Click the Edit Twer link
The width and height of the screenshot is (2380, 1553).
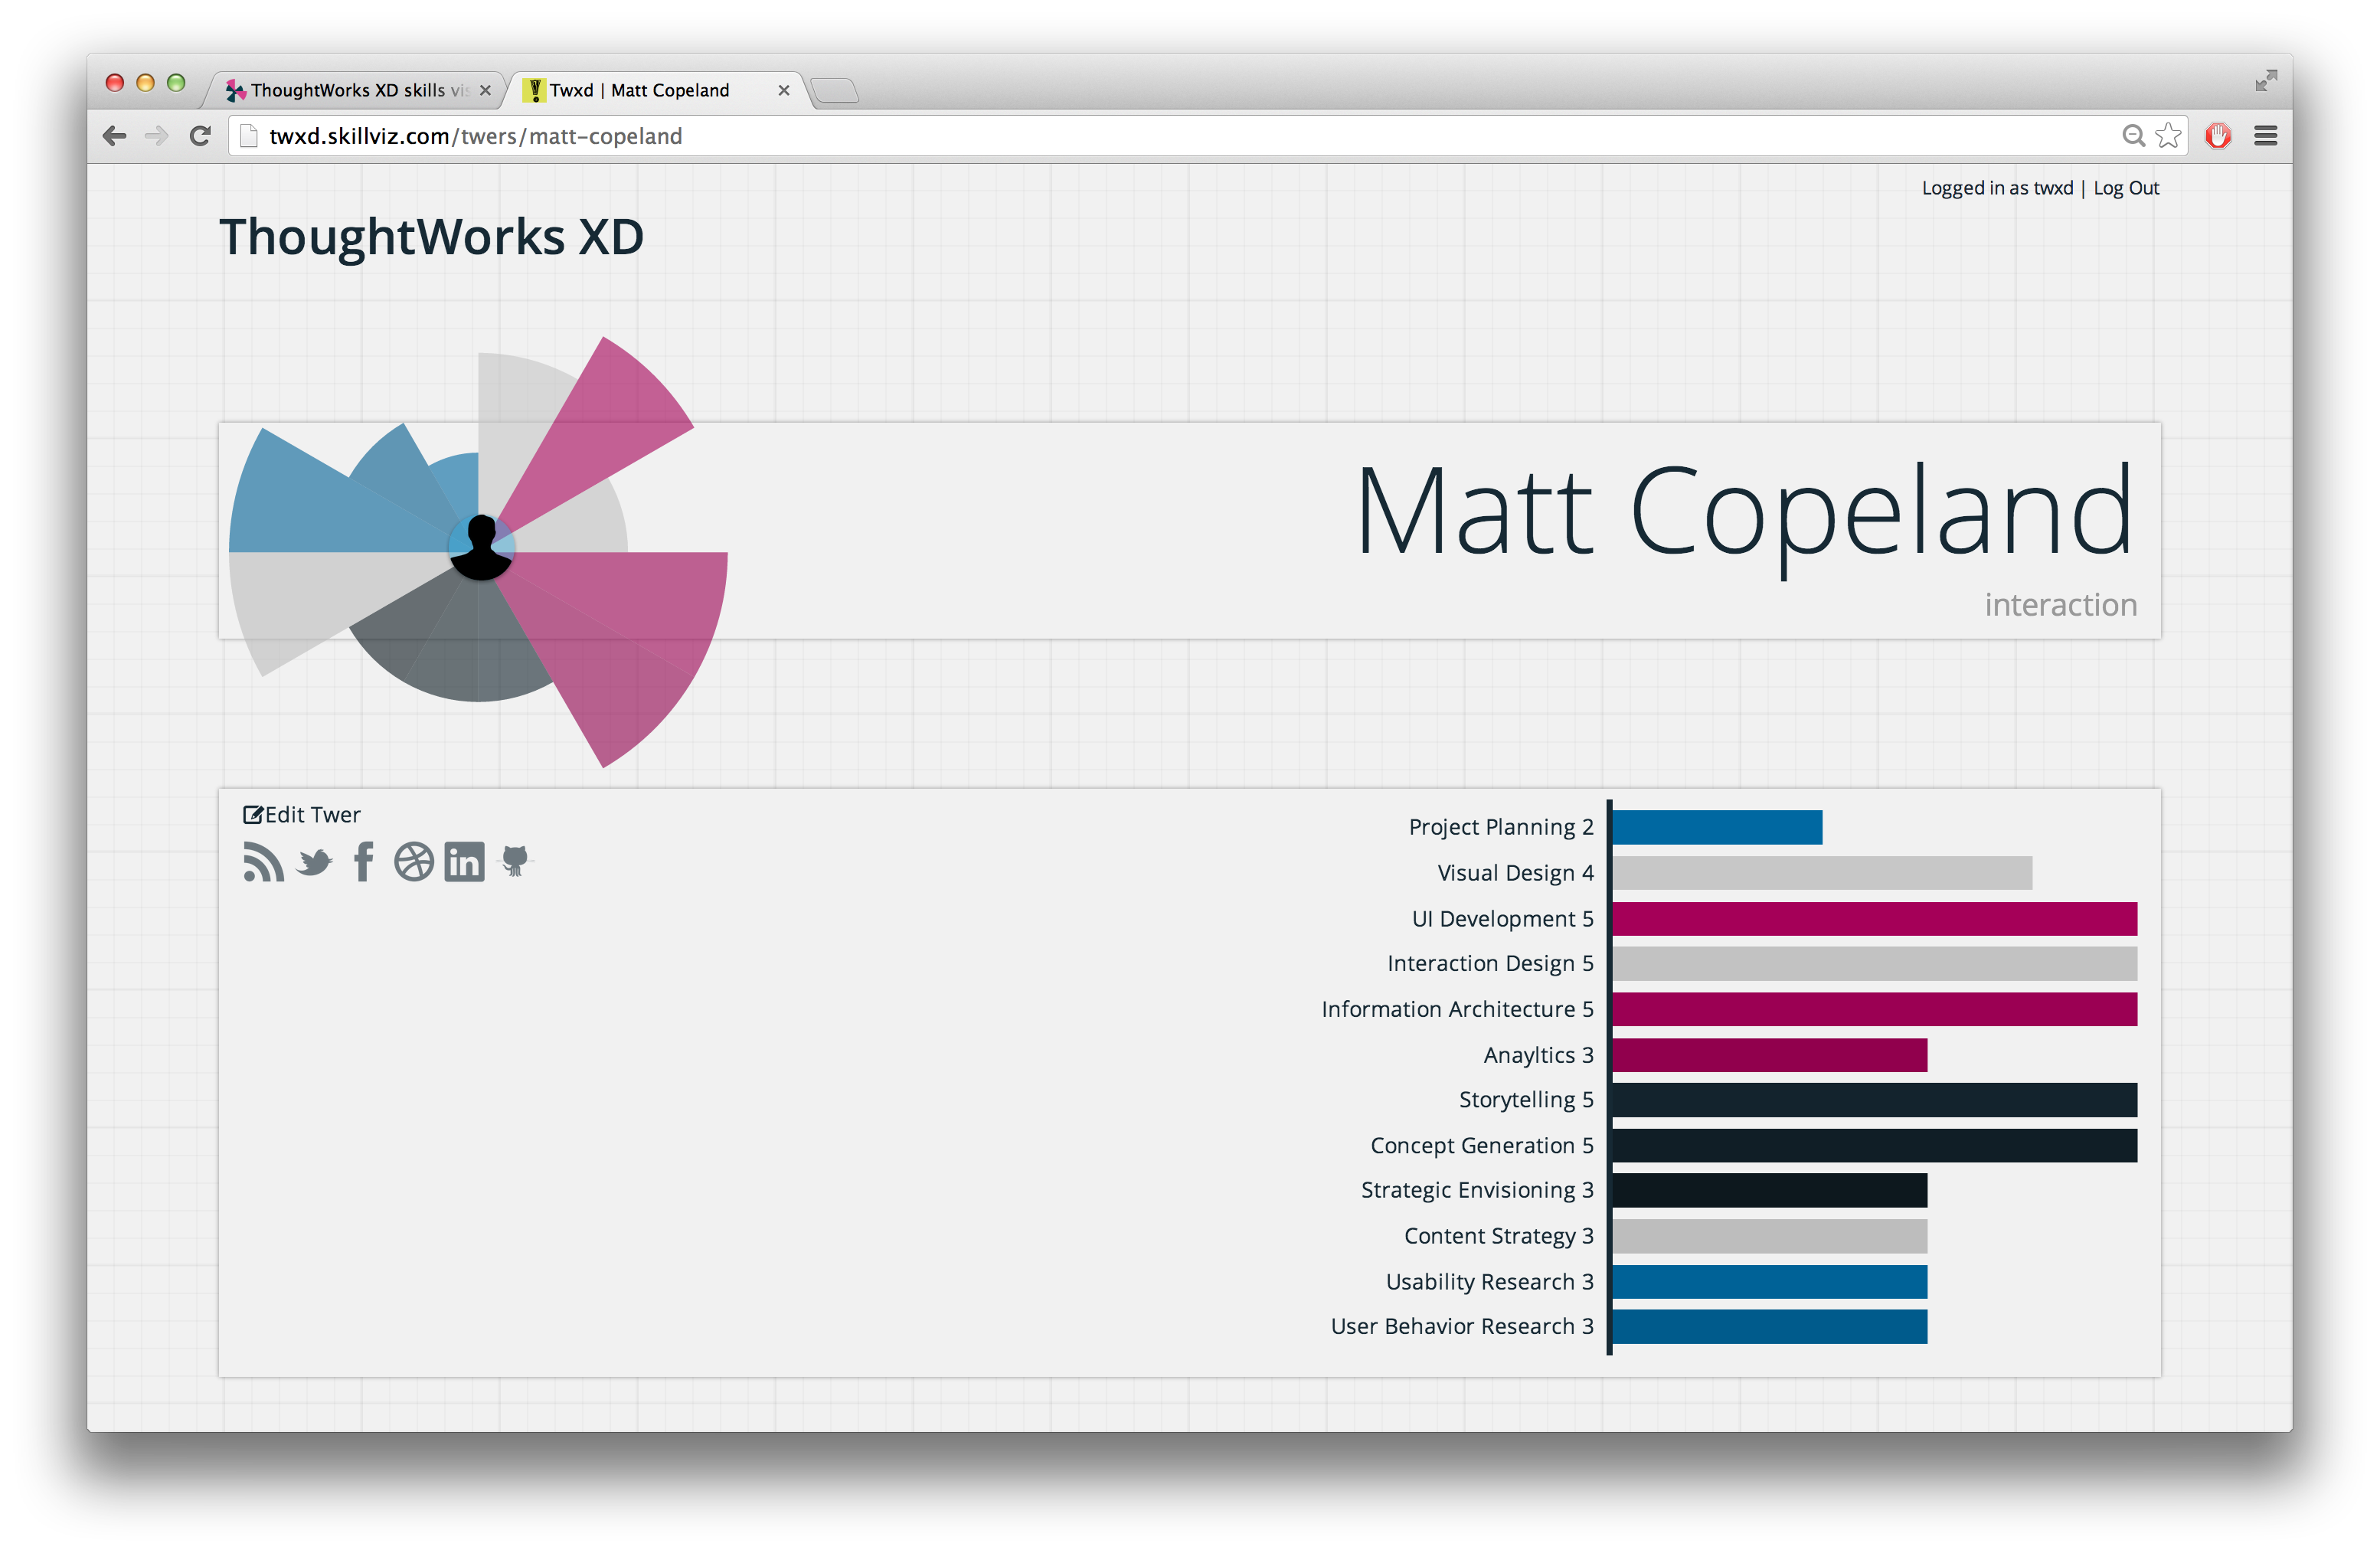301,814
